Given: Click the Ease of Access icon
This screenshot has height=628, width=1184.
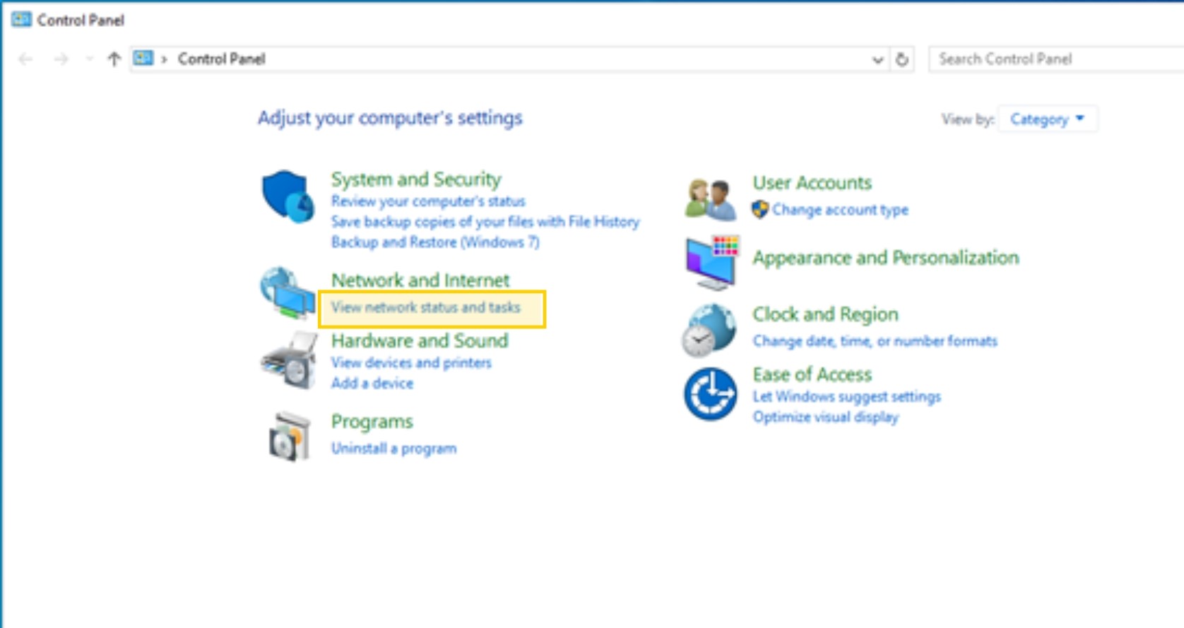Looking at the screenshot, I should click(x=710, y=393).
